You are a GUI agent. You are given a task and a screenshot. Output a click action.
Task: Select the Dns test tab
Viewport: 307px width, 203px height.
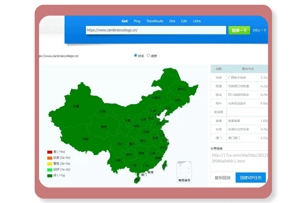[172, 21]
